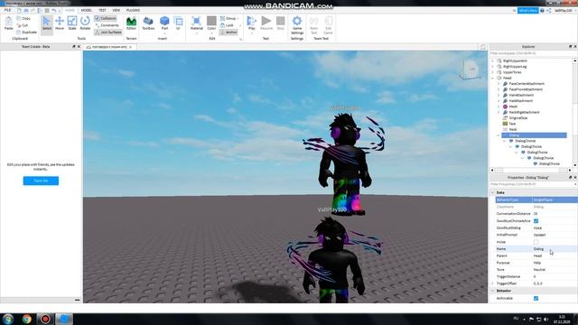Close the open place document tab

point(130,47)
